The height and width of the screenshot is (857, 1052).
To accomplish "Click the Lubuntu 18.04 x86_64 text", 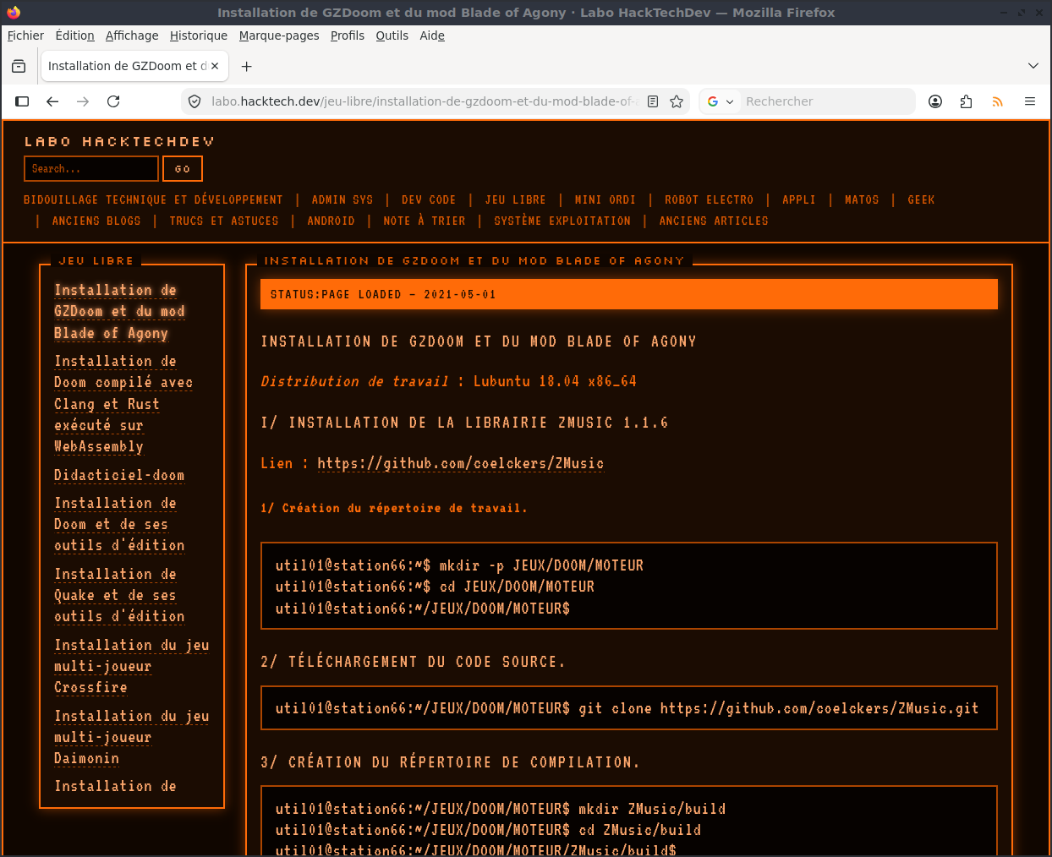I will pos(555,381).
